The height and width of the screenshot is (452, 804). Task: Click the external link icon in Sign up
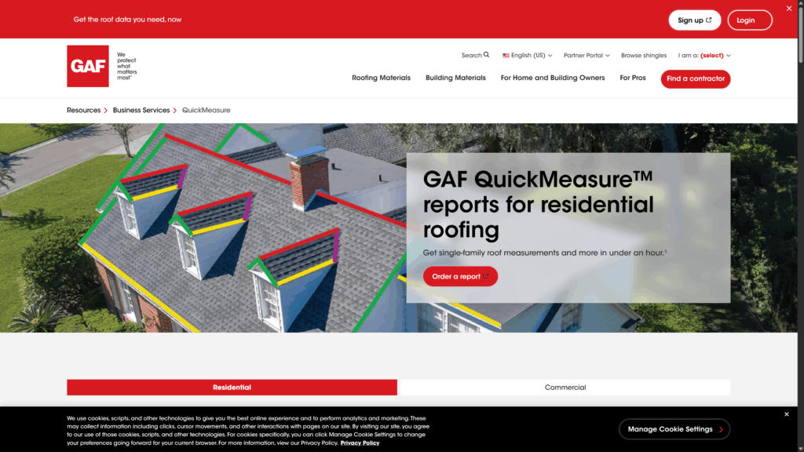pos(707,20)
